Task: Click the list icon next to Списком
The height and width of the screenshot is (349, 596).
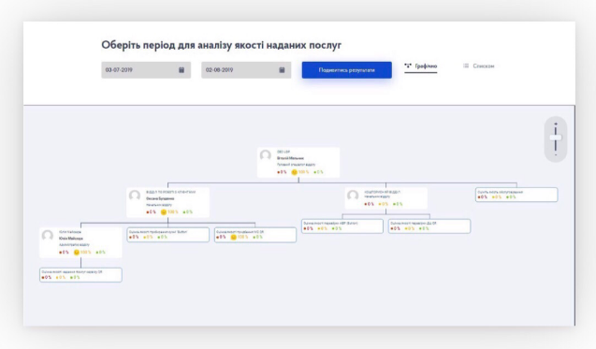Action: point(466,65)
